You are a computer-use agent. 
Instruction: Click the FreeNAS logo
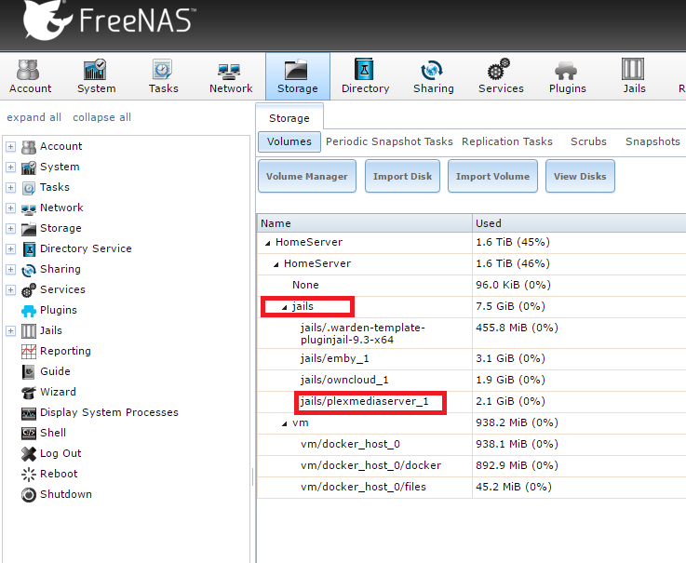tap(109, 20)
